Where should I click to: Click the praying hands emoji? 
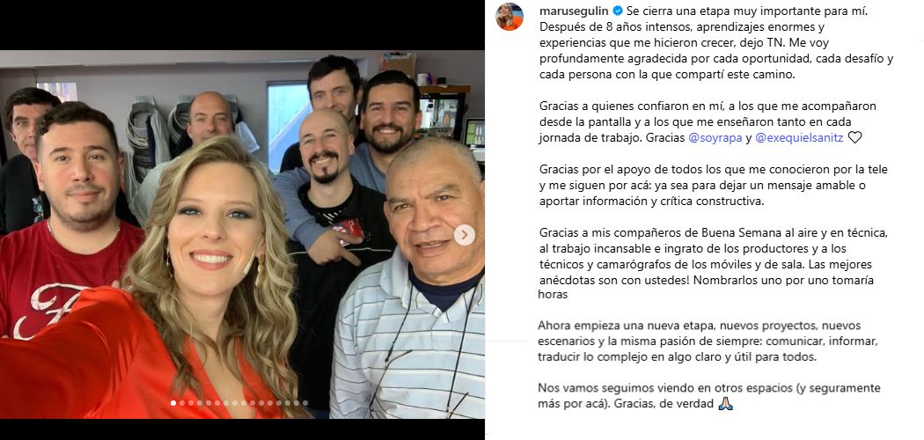pyautogui.click(x=725, y=404)
